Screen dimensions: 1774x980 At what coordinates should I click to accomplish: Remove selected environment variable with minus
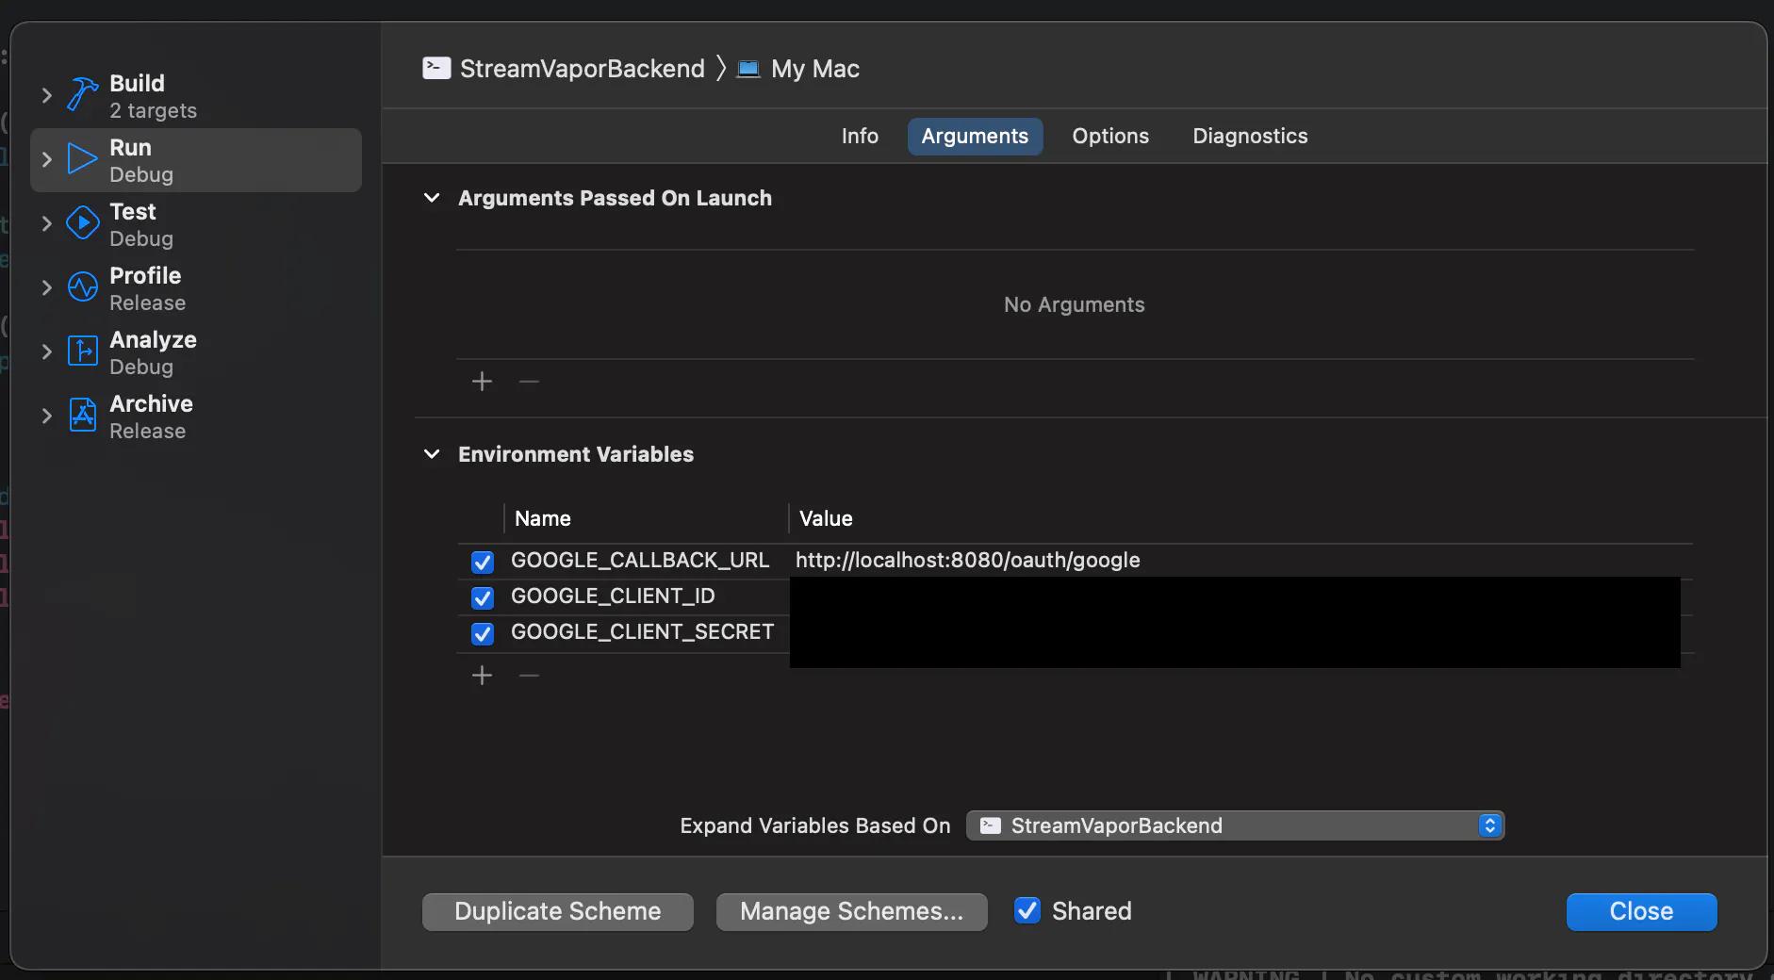pyautogui.click(x=529, y=675)
